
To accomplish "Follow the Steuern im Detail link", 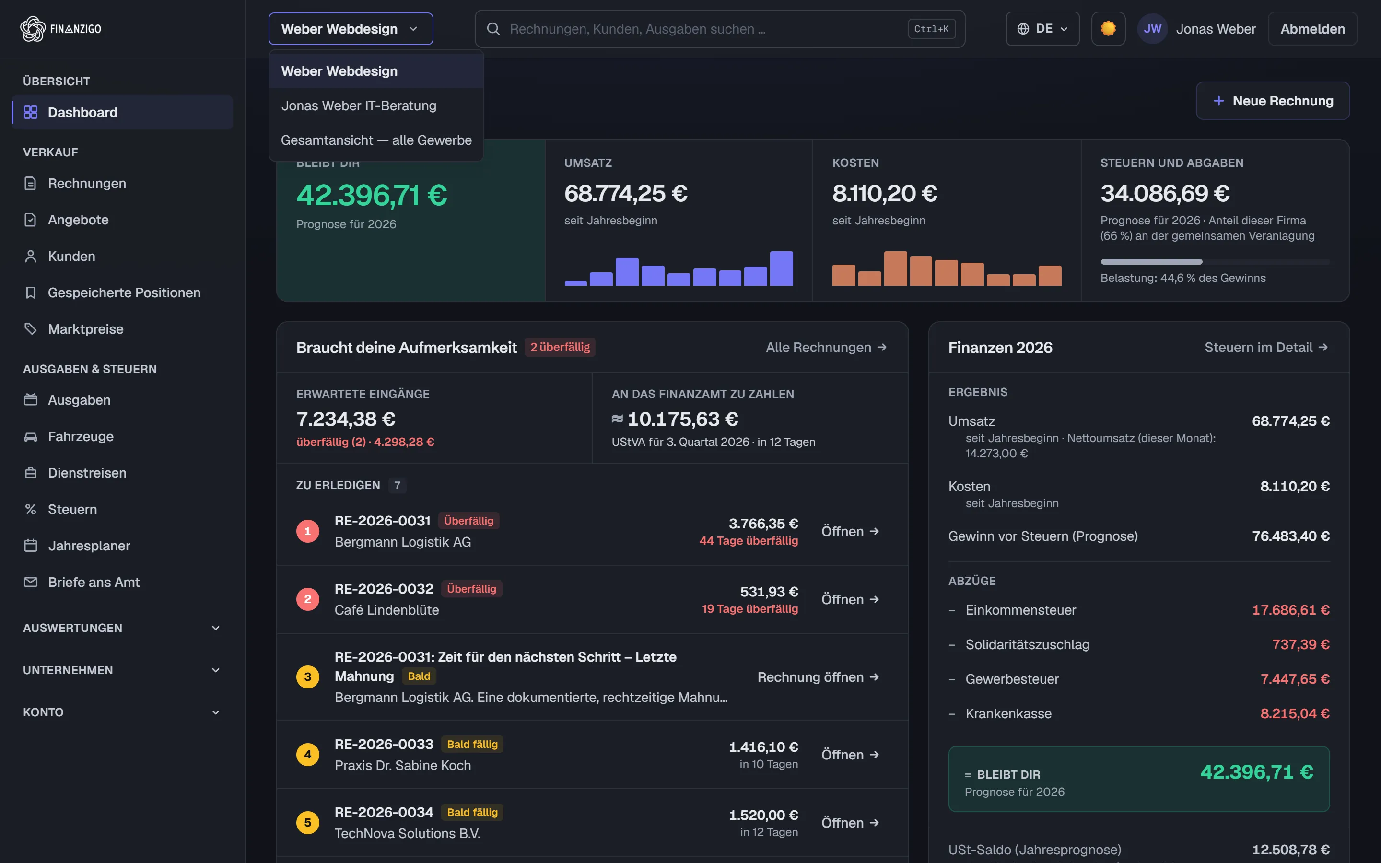I will pos(1266,347).
